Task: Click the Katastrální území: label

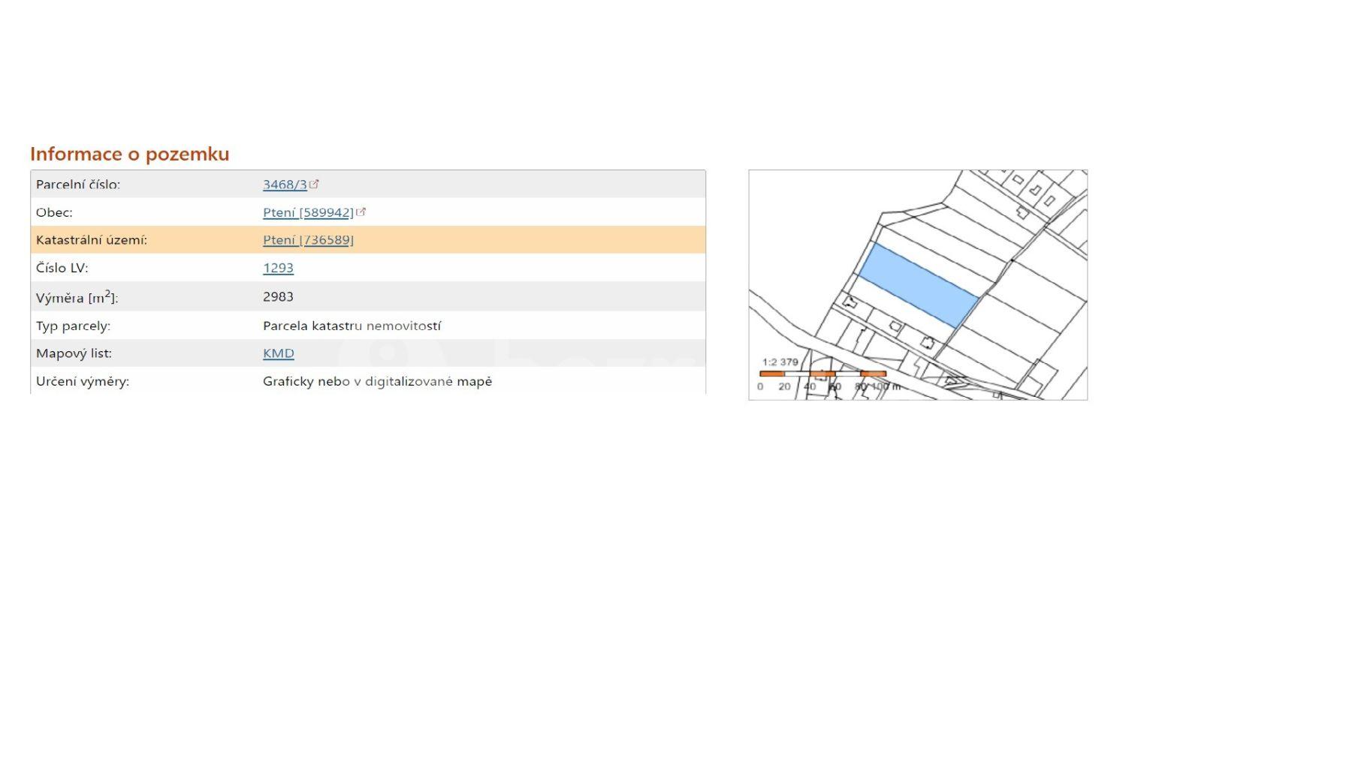Action: tap(92, 240)
